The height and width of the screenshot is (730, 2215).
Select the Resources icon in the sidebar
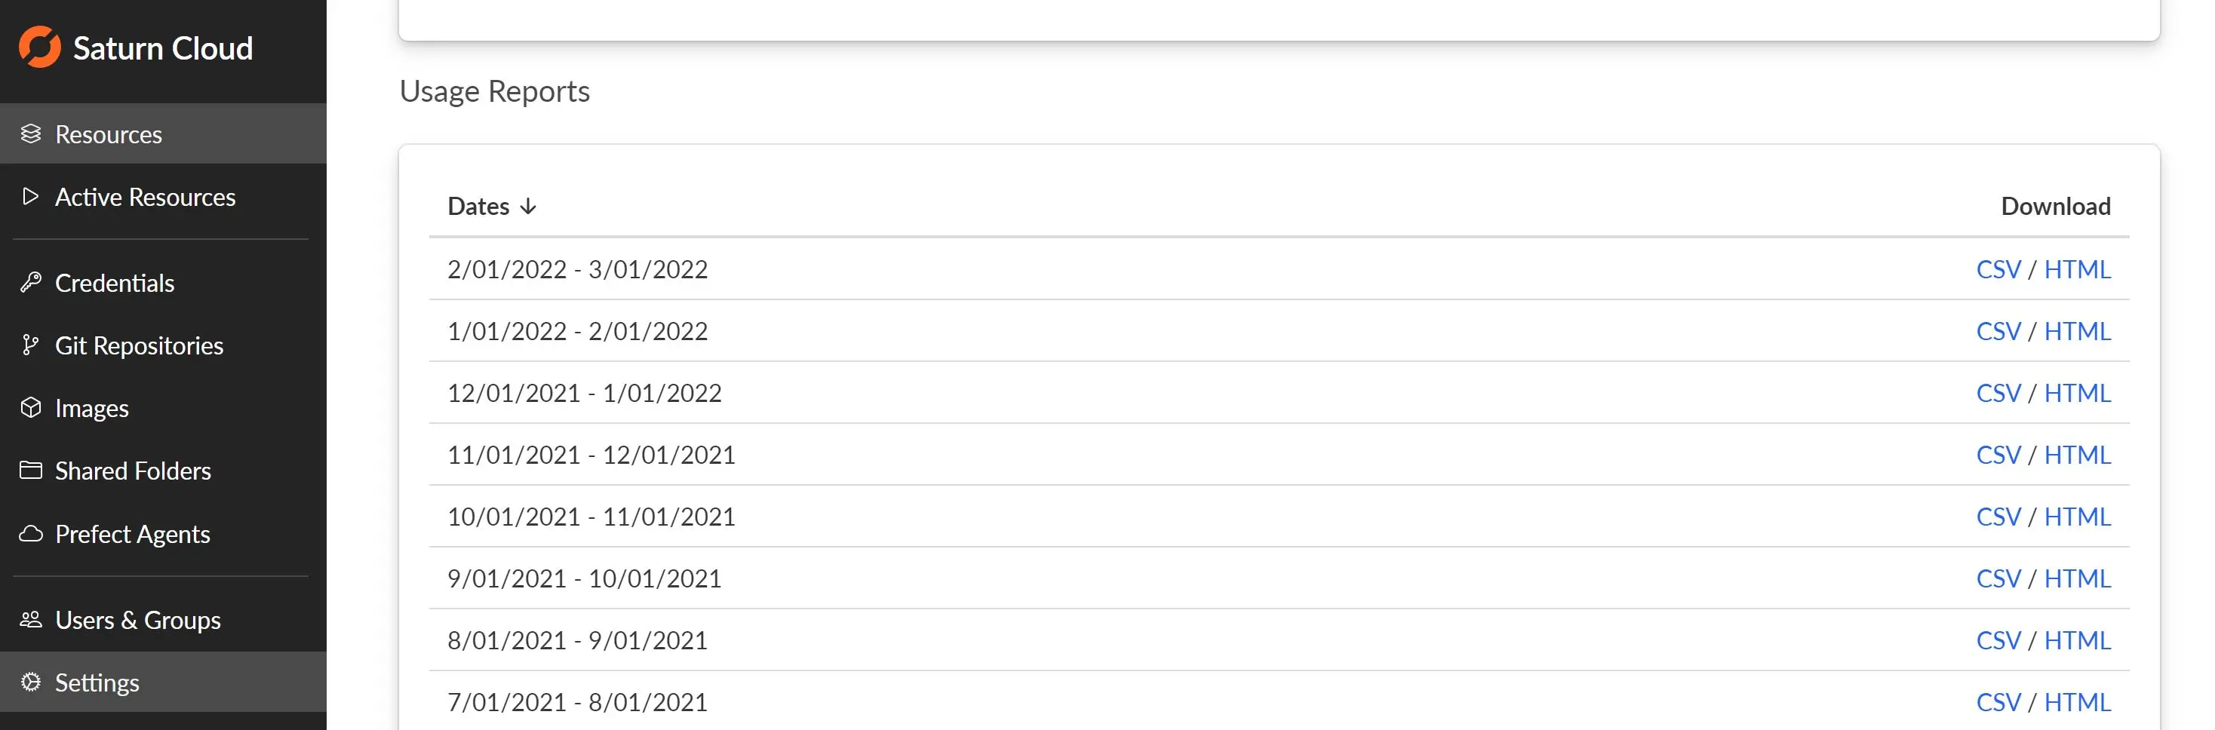[32, 134]
